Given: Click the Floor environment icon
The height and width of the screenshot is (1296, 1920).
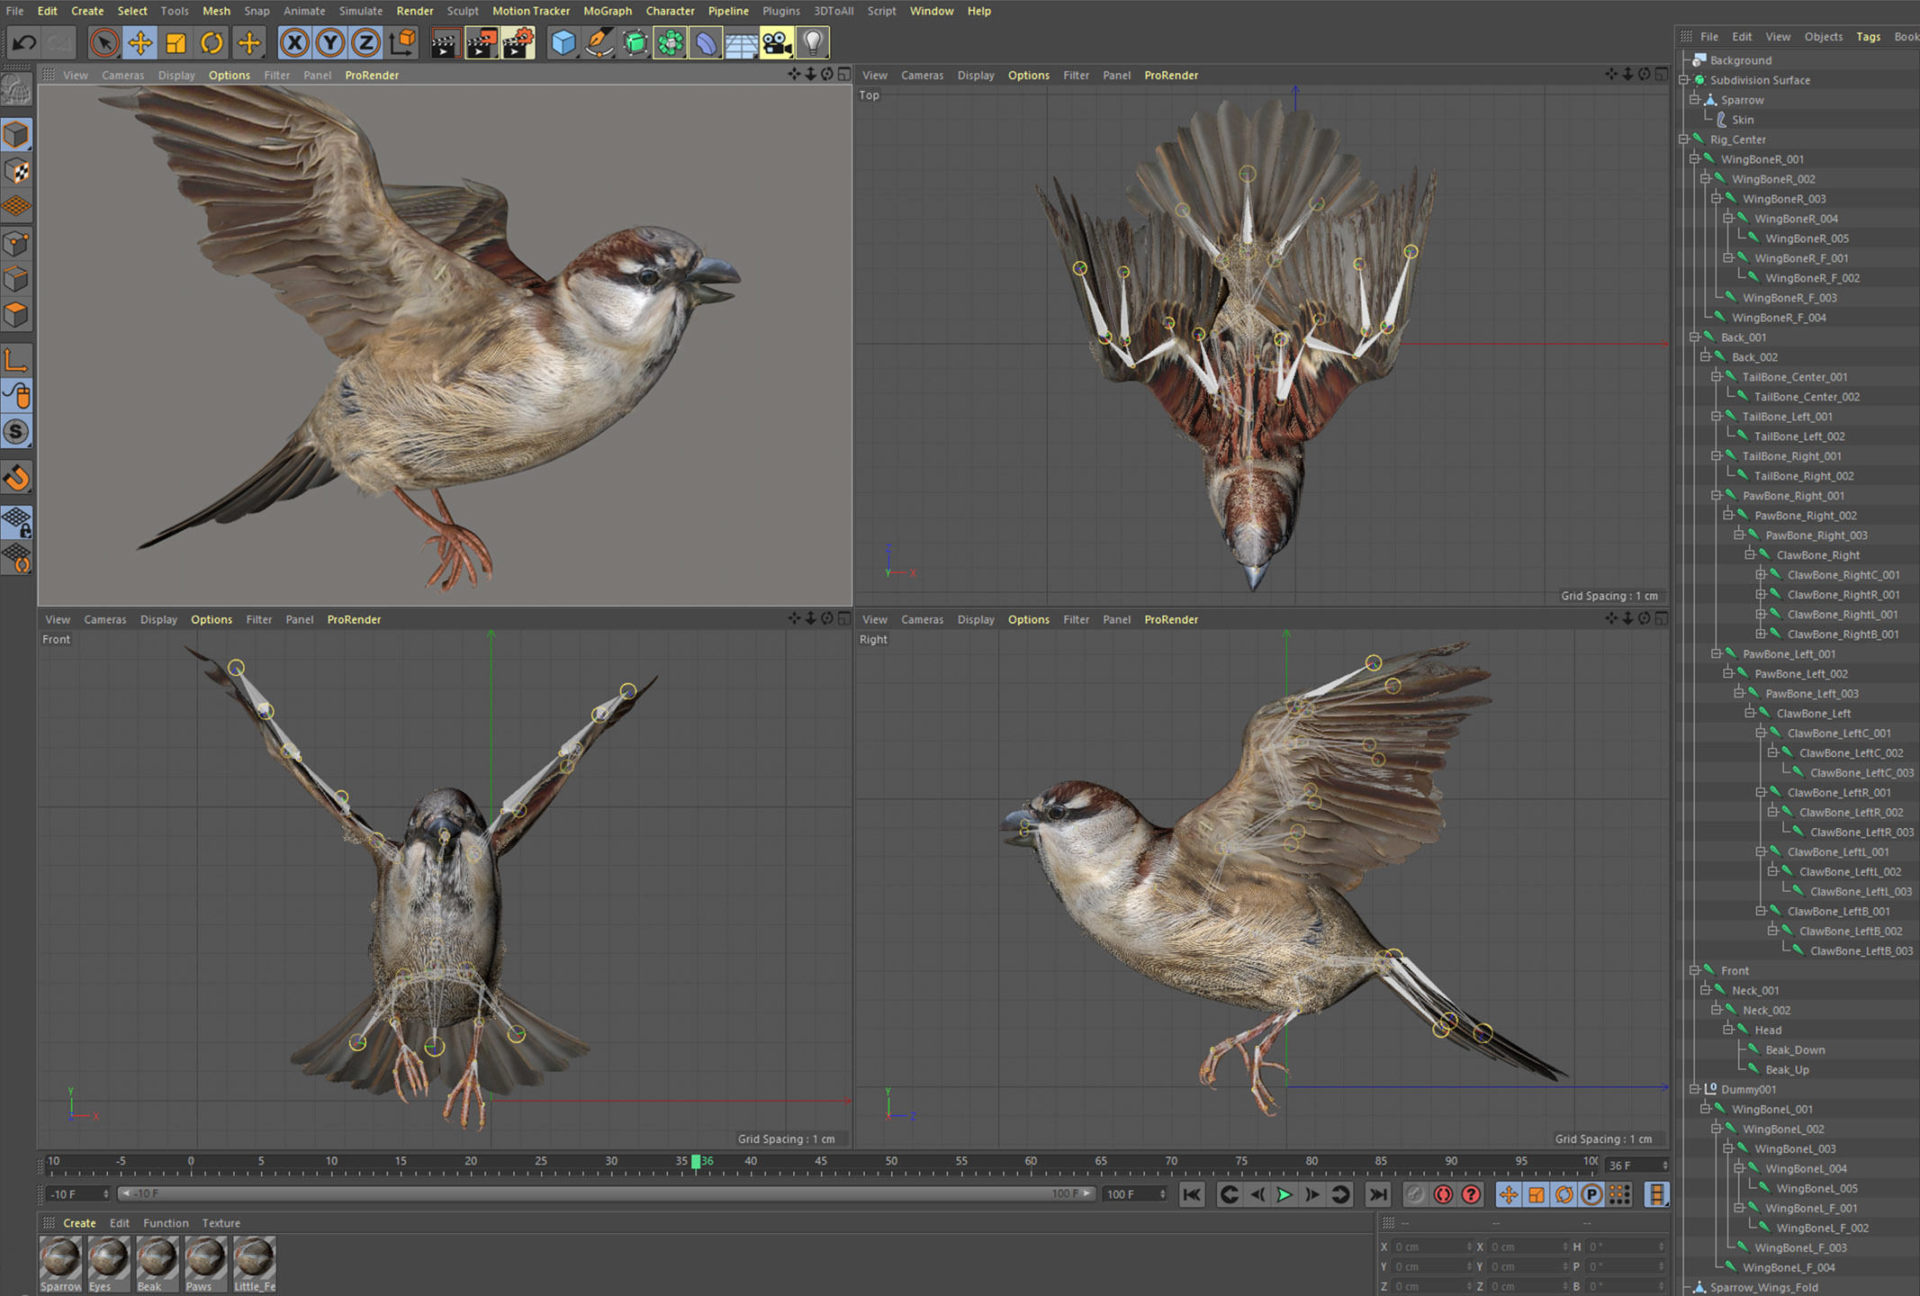Looking at the screenshot, I should click(x=742, y=42).
